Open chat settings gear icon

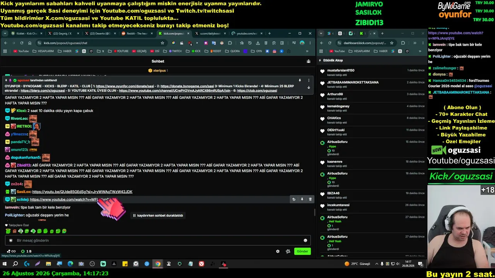pos(278,251)
